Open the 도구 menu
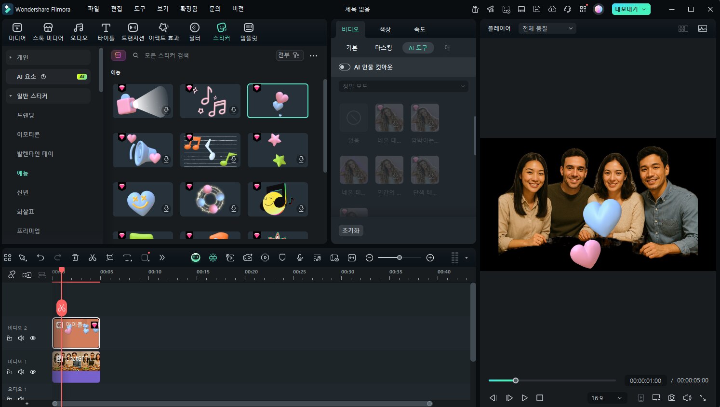The image size is (720, 407). click(139, 9)
